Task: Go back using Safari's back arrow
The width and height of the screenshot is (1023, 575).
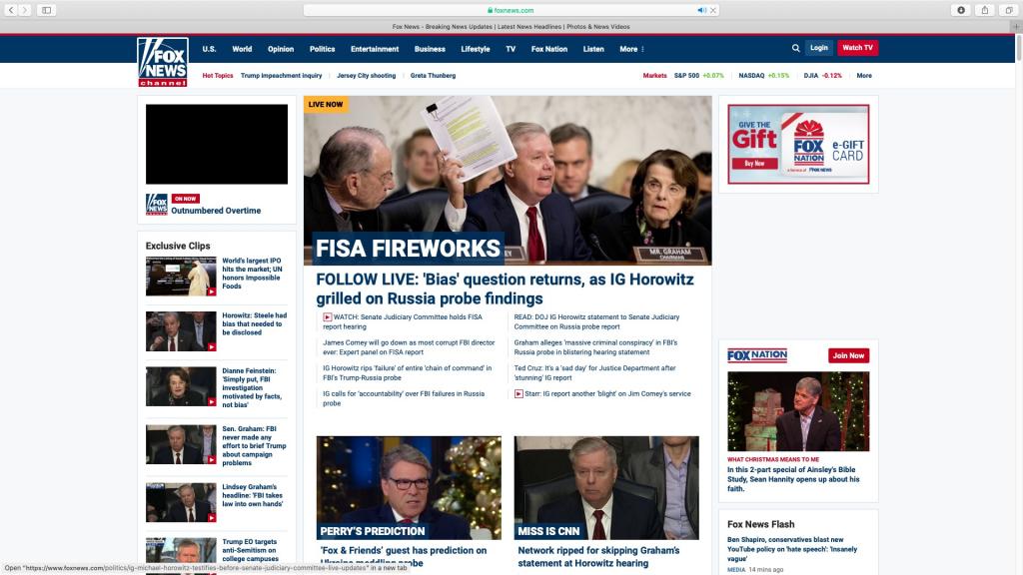Action: click(10, 10)
